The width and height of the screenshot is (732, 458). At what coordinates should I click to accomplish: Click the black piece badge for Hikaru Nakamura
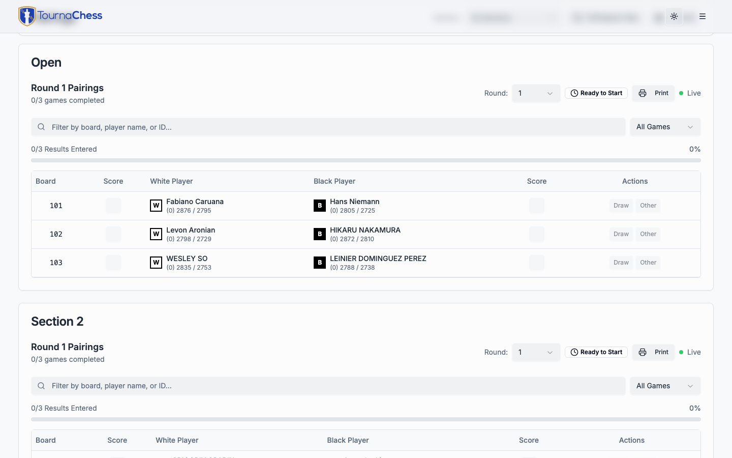click(x=320, y=234)
